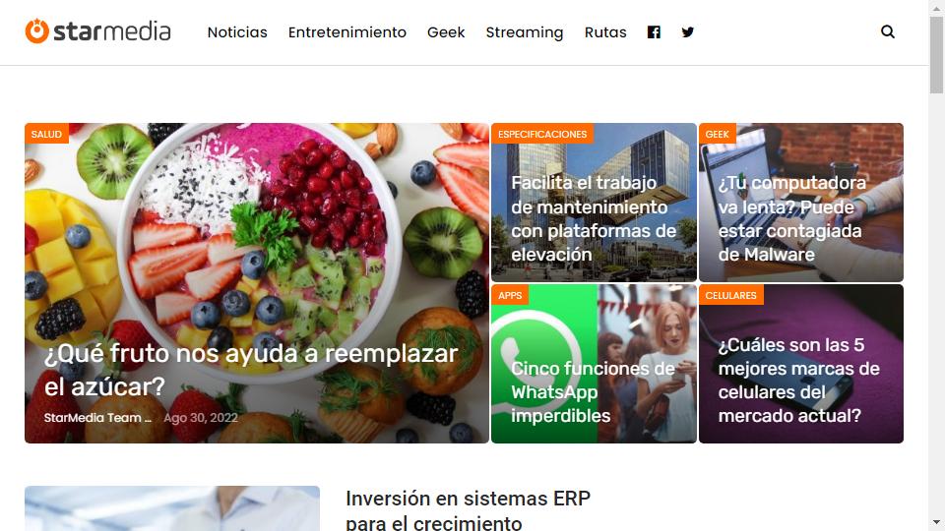Open the Entretenimiento menu

(x=347, y=32)
